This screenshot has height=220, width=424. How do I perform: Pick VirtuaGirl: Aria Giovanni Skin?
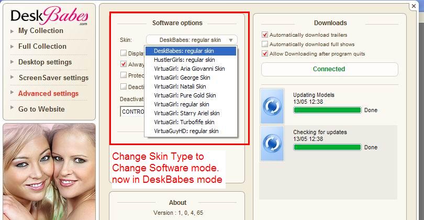[191, 69]
